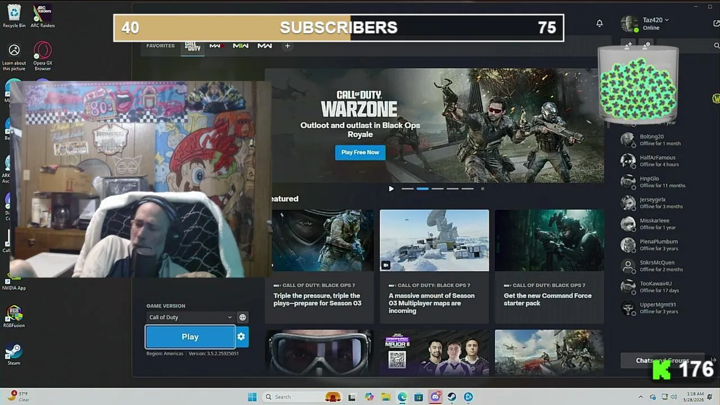
Task: Click the Add Friend icon
Action: [x=629, y=44]
